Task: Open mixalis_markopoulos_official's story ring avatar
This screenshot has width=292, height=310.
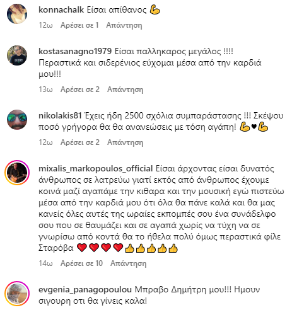Action: click(x=17, y=173)
